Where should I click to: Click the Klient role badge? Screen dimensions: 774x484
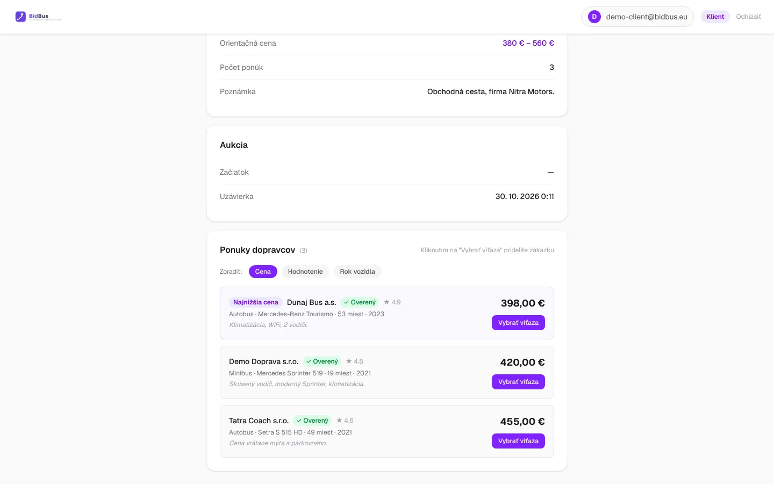[x=715, y=17]
